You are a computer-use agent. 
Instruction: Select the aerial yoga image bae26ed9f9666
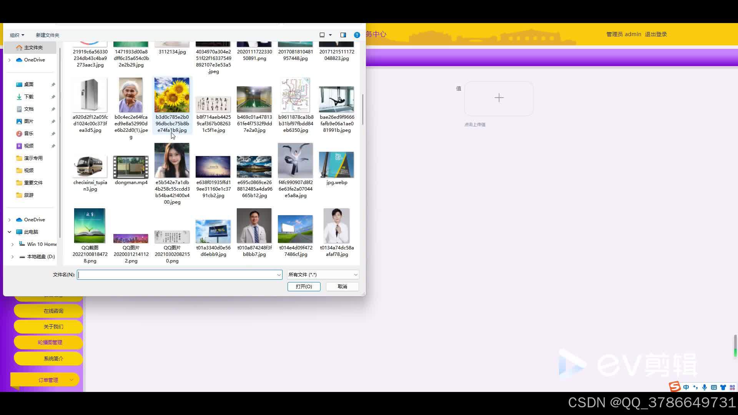(x=337, y=109)
